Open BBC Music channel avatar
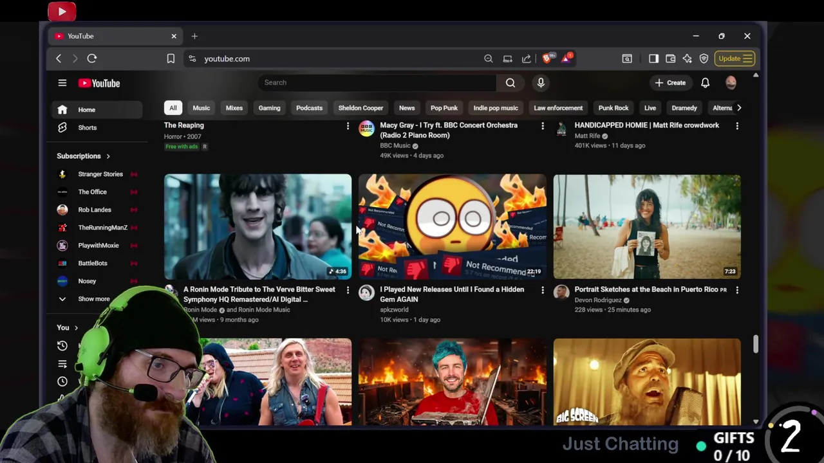 [x=366, y=129]
